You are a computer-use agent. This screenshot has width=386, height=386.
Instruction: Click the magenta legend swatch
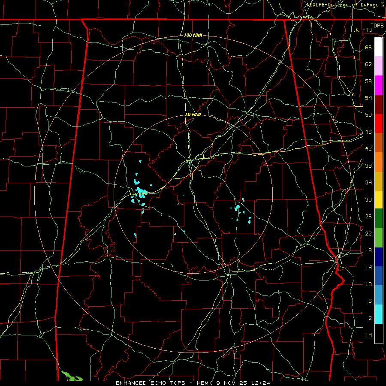379,85
